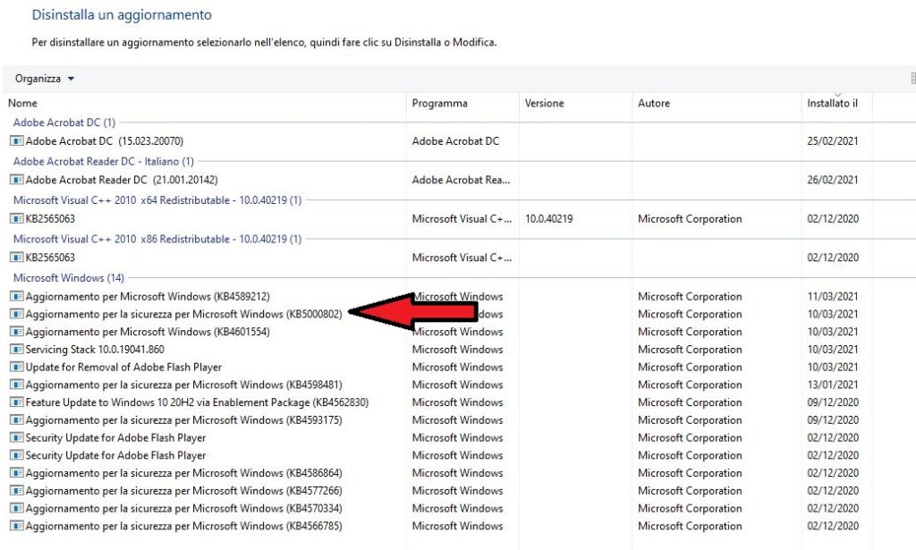This screenshot has width=916, height=550.
Task: Collapse Adobe Acrobat Reader DC - Italiano group
Action: coord(104,161)
